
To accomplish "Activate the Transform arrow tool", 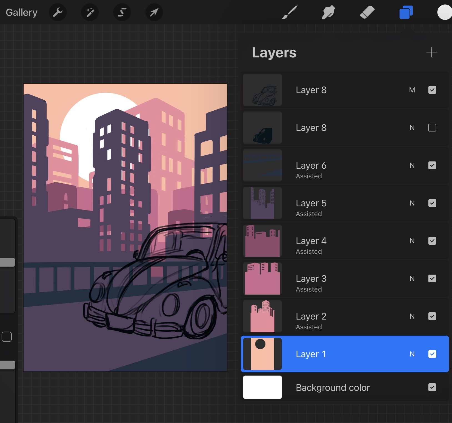I will point(154,12).
